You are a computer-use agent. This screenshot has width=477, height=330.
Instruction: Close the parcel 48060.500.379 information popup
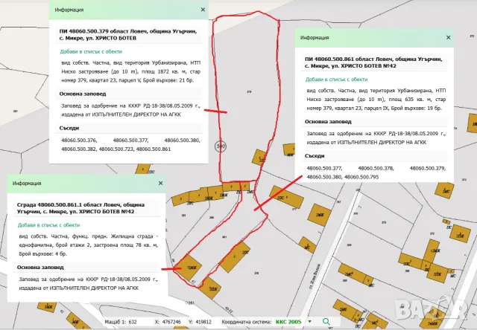click(x=203, y=10)
